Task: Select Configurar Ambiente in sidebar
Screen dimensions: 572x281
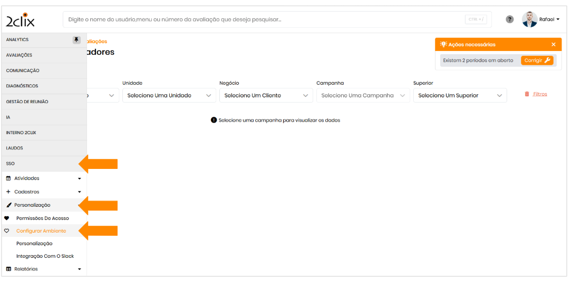Action: (41, 231)
